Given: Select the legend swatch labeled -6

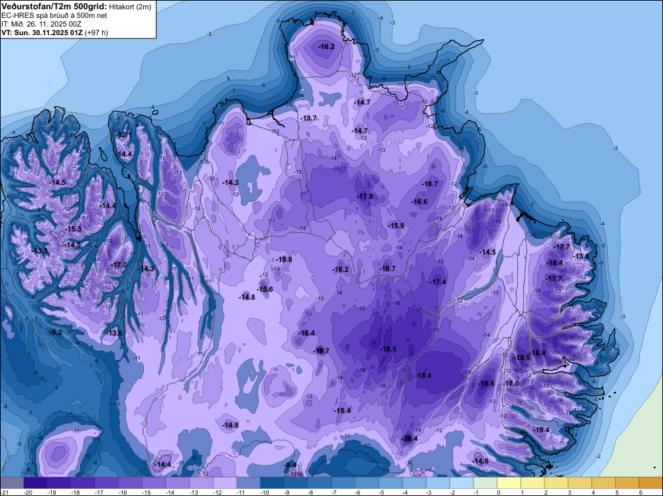Looking at the screenshot, I should 367,483.
